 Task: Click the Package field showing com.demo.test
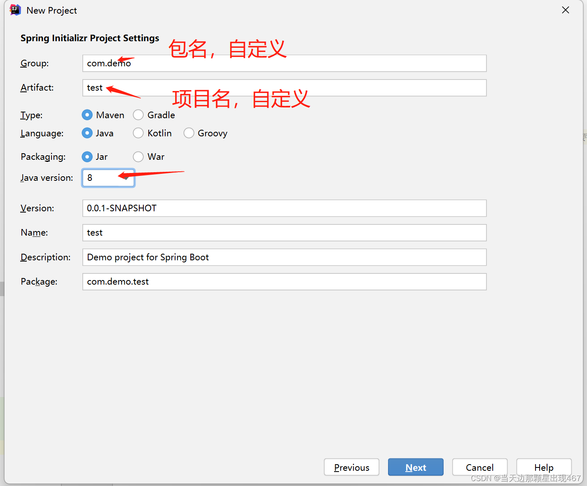(284, 281)
